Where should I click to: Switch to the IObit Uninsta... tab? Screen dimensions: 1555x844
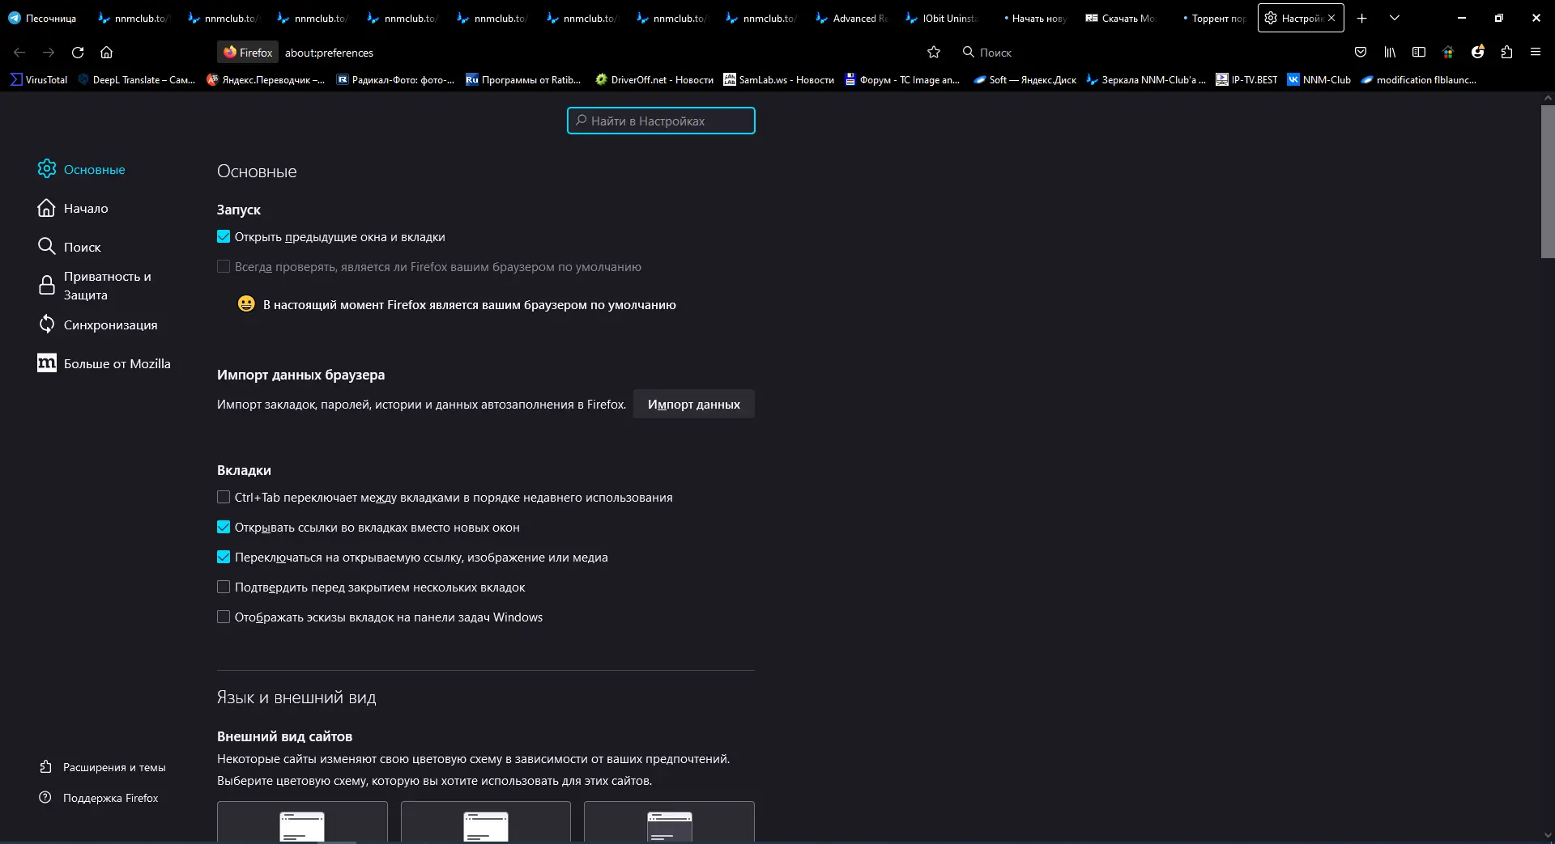coord(943,18)
